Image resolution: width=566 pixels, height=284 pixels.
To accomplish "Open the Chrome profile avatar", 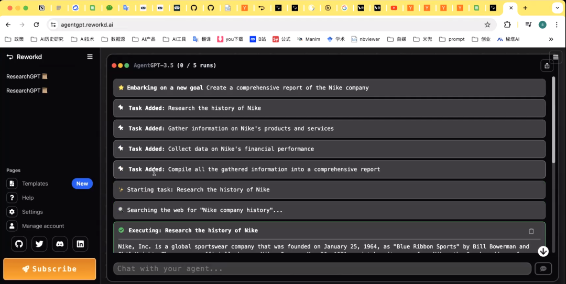I will [x=542, y=25].
